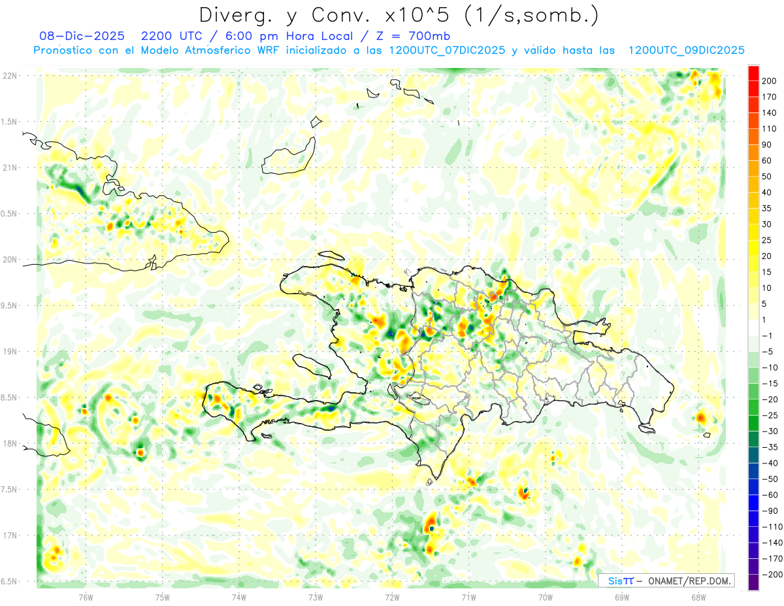Click the latitude label '17N'

[10, 535]
